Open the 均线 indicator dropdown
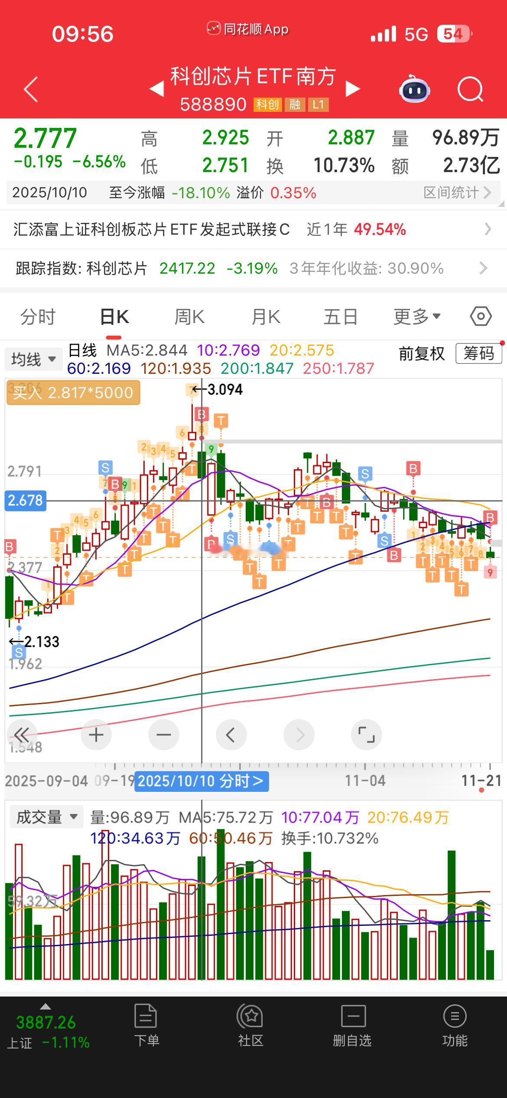The width and height of the screenshot is (507, 1098). coord(33,359)
